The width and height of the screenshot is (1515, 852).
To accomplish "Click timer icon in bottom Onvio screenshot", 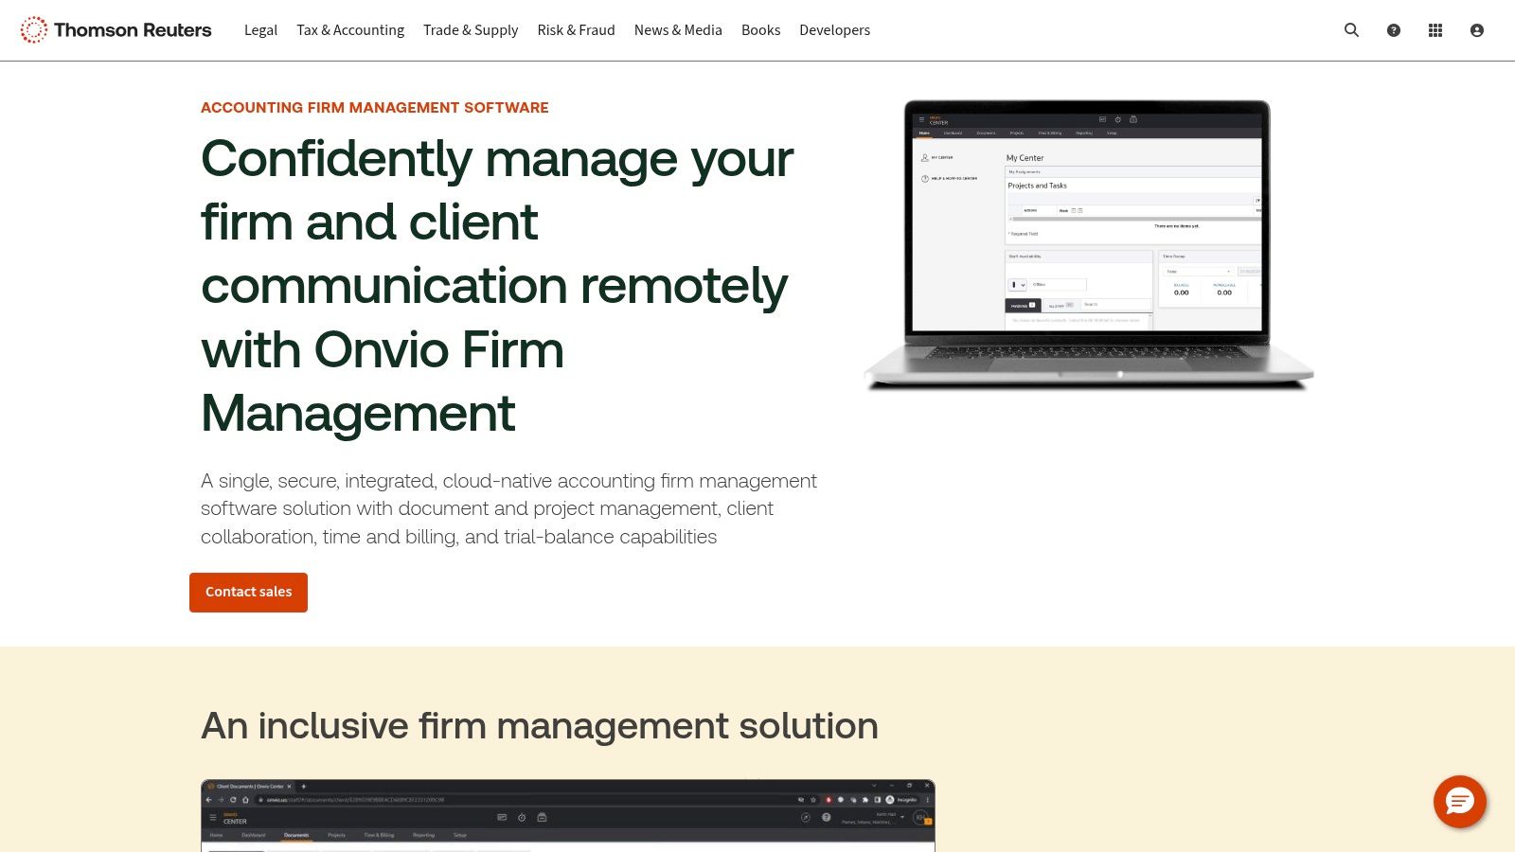I will (522, 817).
